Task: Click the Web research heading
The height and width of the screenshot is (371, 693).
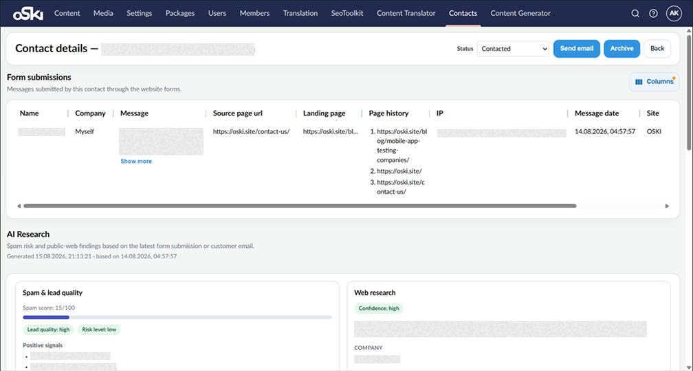Action: click(375, 293)
